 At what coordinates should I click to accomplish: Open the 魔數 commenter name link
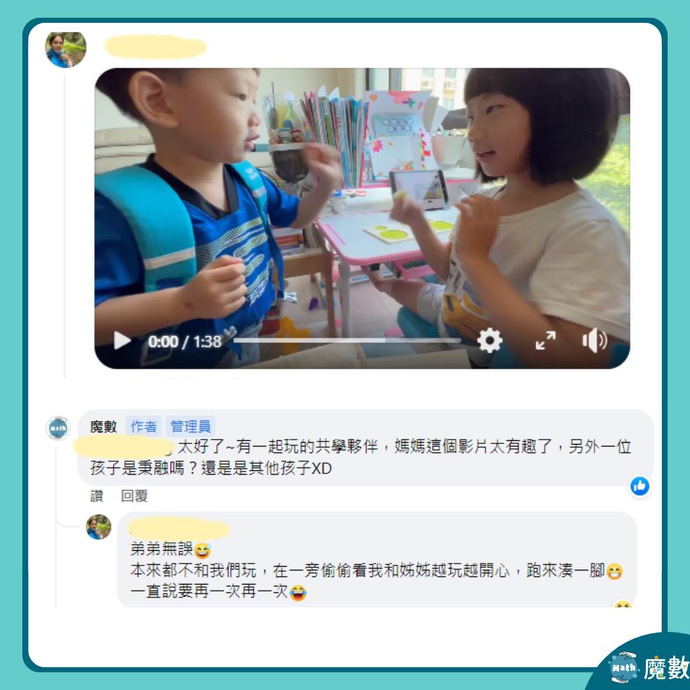coord(103,426)
